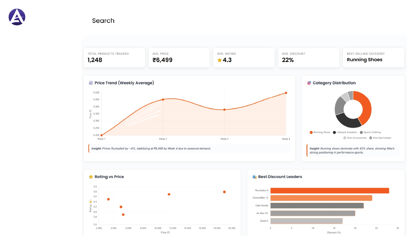Click the Price Trend chart icon
407x236 pixels.
click(x=90, y=82)
